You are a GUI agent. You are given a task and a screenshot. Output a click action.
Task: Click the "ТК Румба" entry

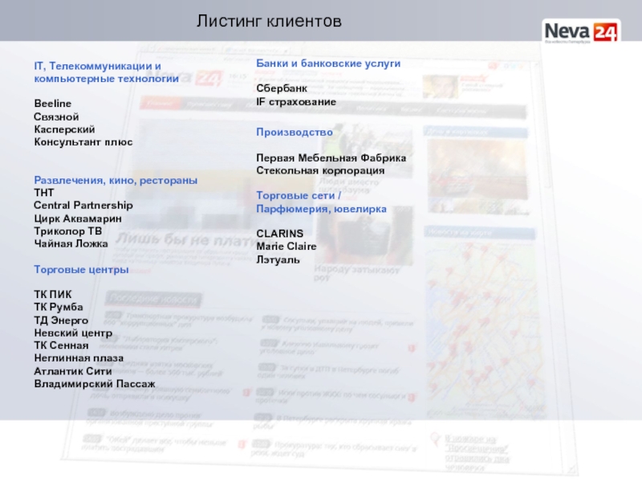(x=59, y=307)
